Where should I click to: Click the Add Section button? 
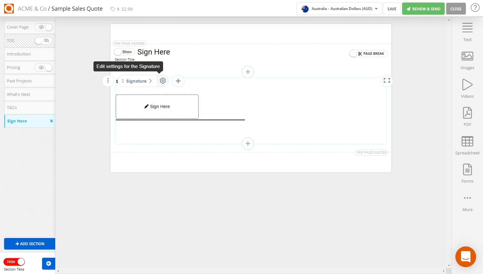(x=29, y=244)
